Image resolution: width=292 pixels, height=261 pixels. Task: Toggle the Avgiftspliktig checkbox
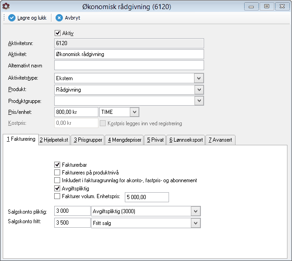coord(57,189)
